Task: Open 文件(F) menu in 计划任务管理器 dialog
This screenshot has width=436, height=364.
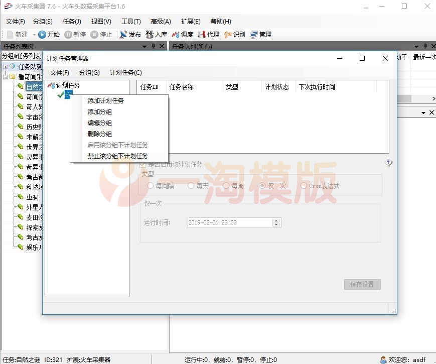Action: pos(60,73)
